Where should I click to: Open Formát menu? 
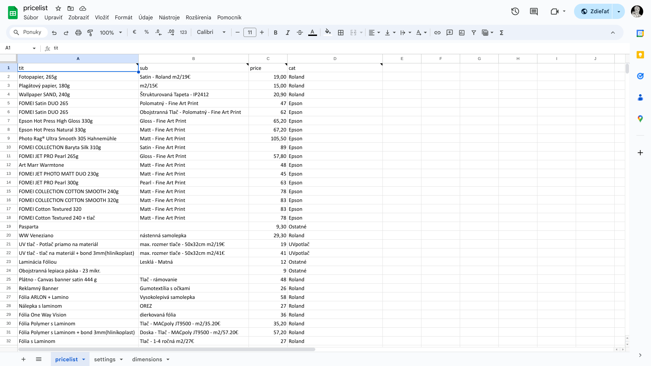click(123, 17)
